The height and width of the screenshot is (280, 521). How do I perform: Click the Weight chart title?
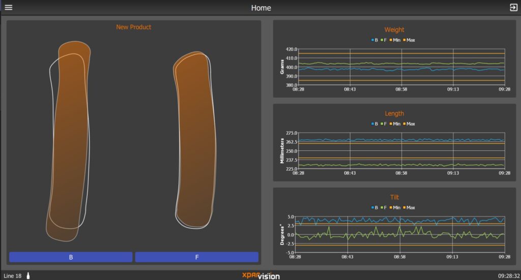(394, 29)
